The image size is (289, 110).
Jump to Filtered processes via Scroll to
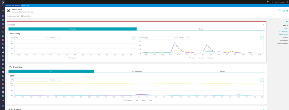pyautogui.click(x=283, y=43)
